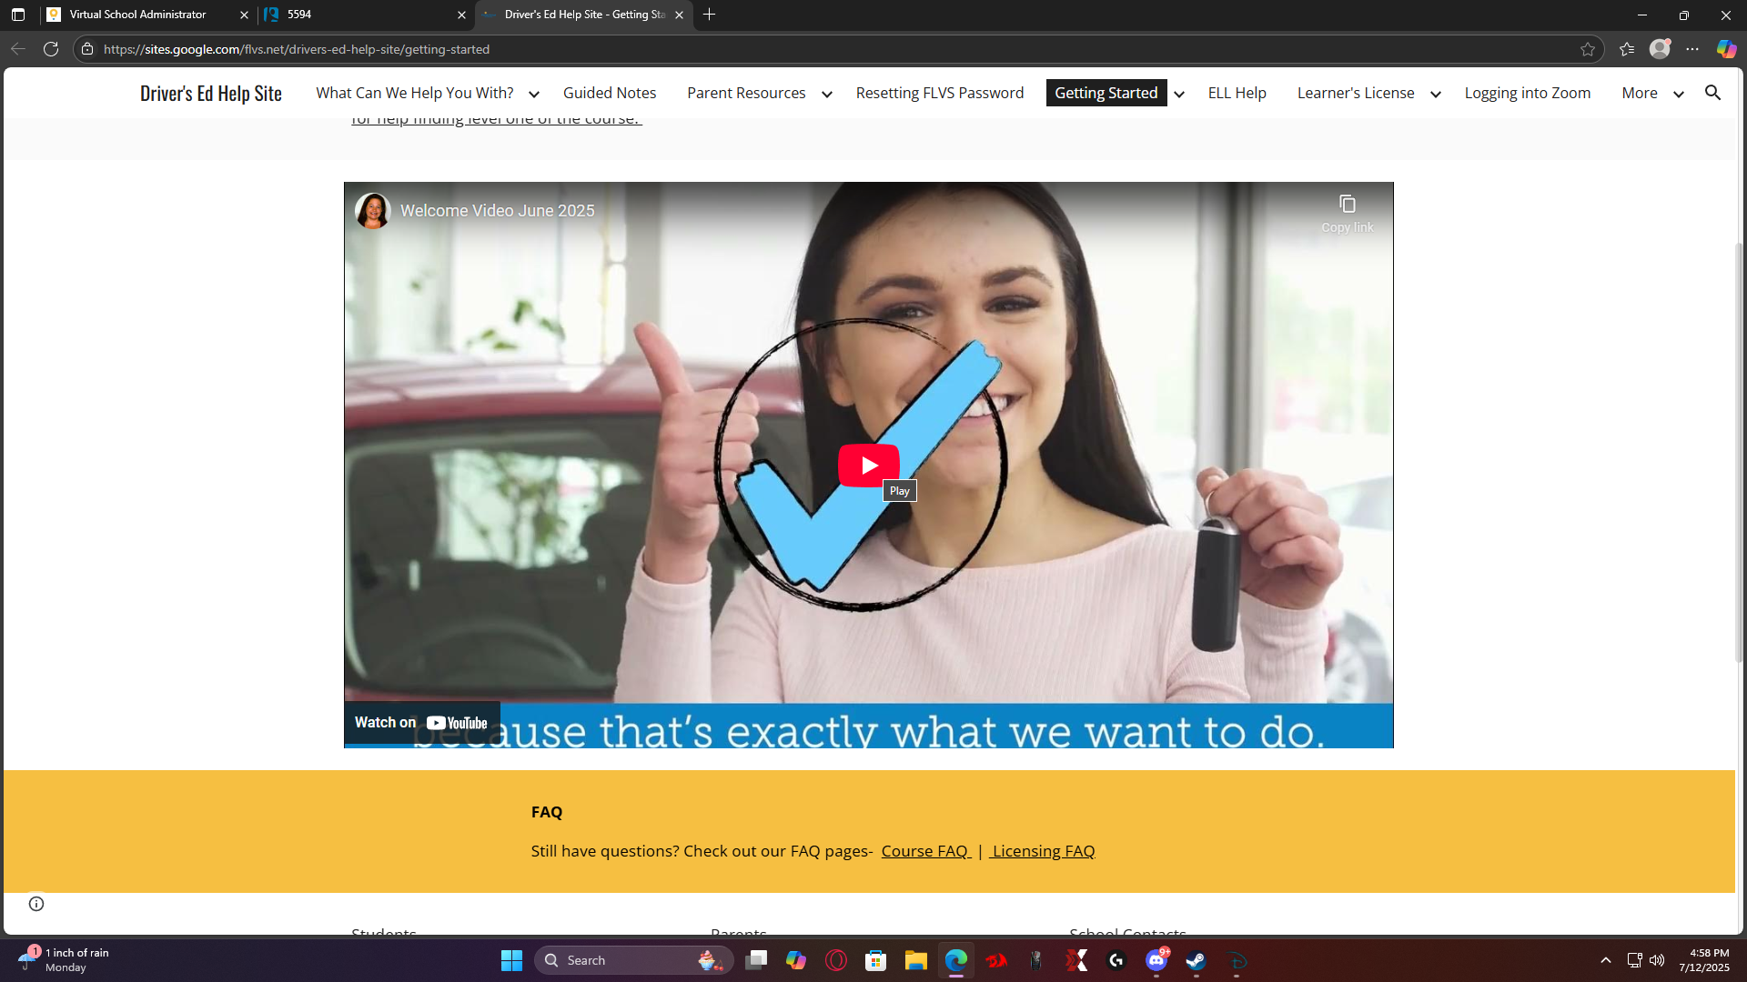Open browser settings and more menu
The height and width of the screenshot is (982, 1747).
point(1692,49)
